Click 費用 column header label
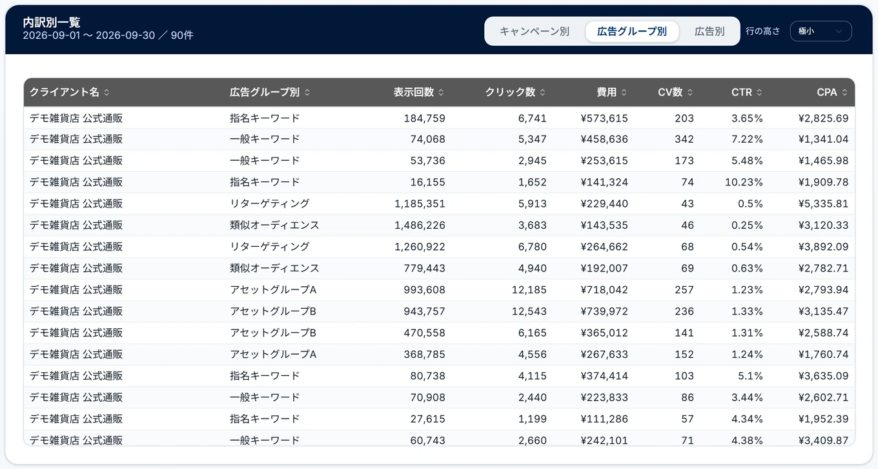Screen dimensions: 878x469 tap(607, 92)
